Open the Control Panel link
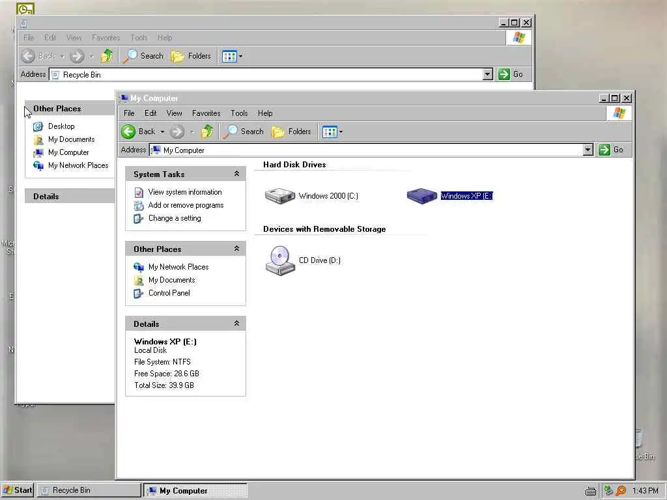This screenshot has width=667, height=500. tap(169, 293)
